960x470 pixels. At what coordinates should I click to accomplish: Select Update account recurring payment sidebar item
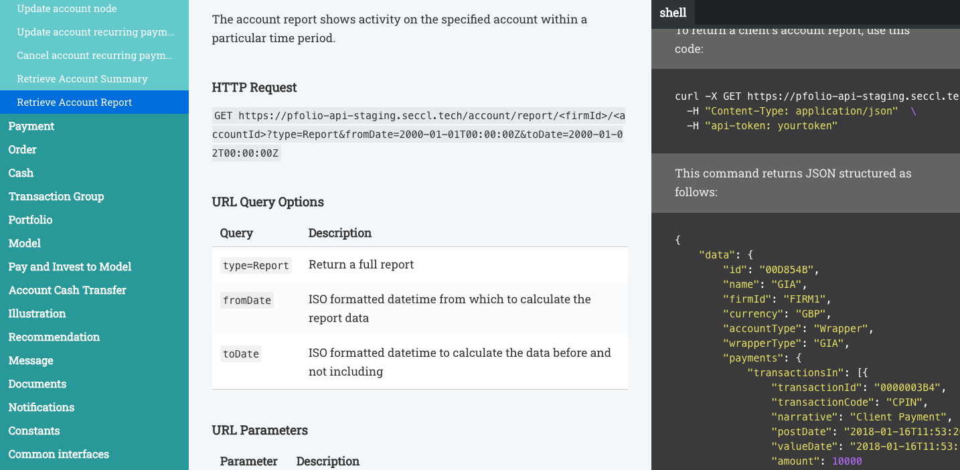(95, 32)
